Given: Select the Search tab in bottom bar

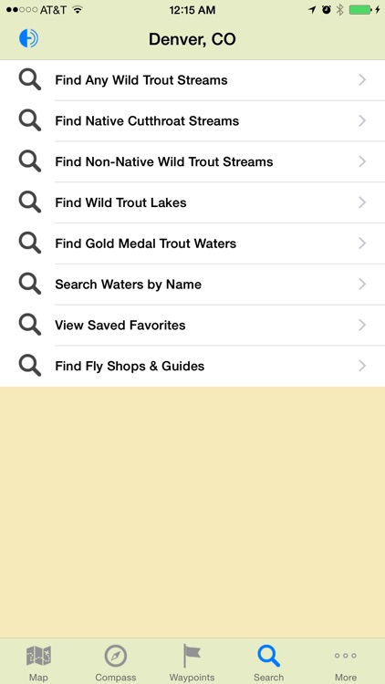Looking at the screenshot, I should pyautogui.click(x=268, y=663).
